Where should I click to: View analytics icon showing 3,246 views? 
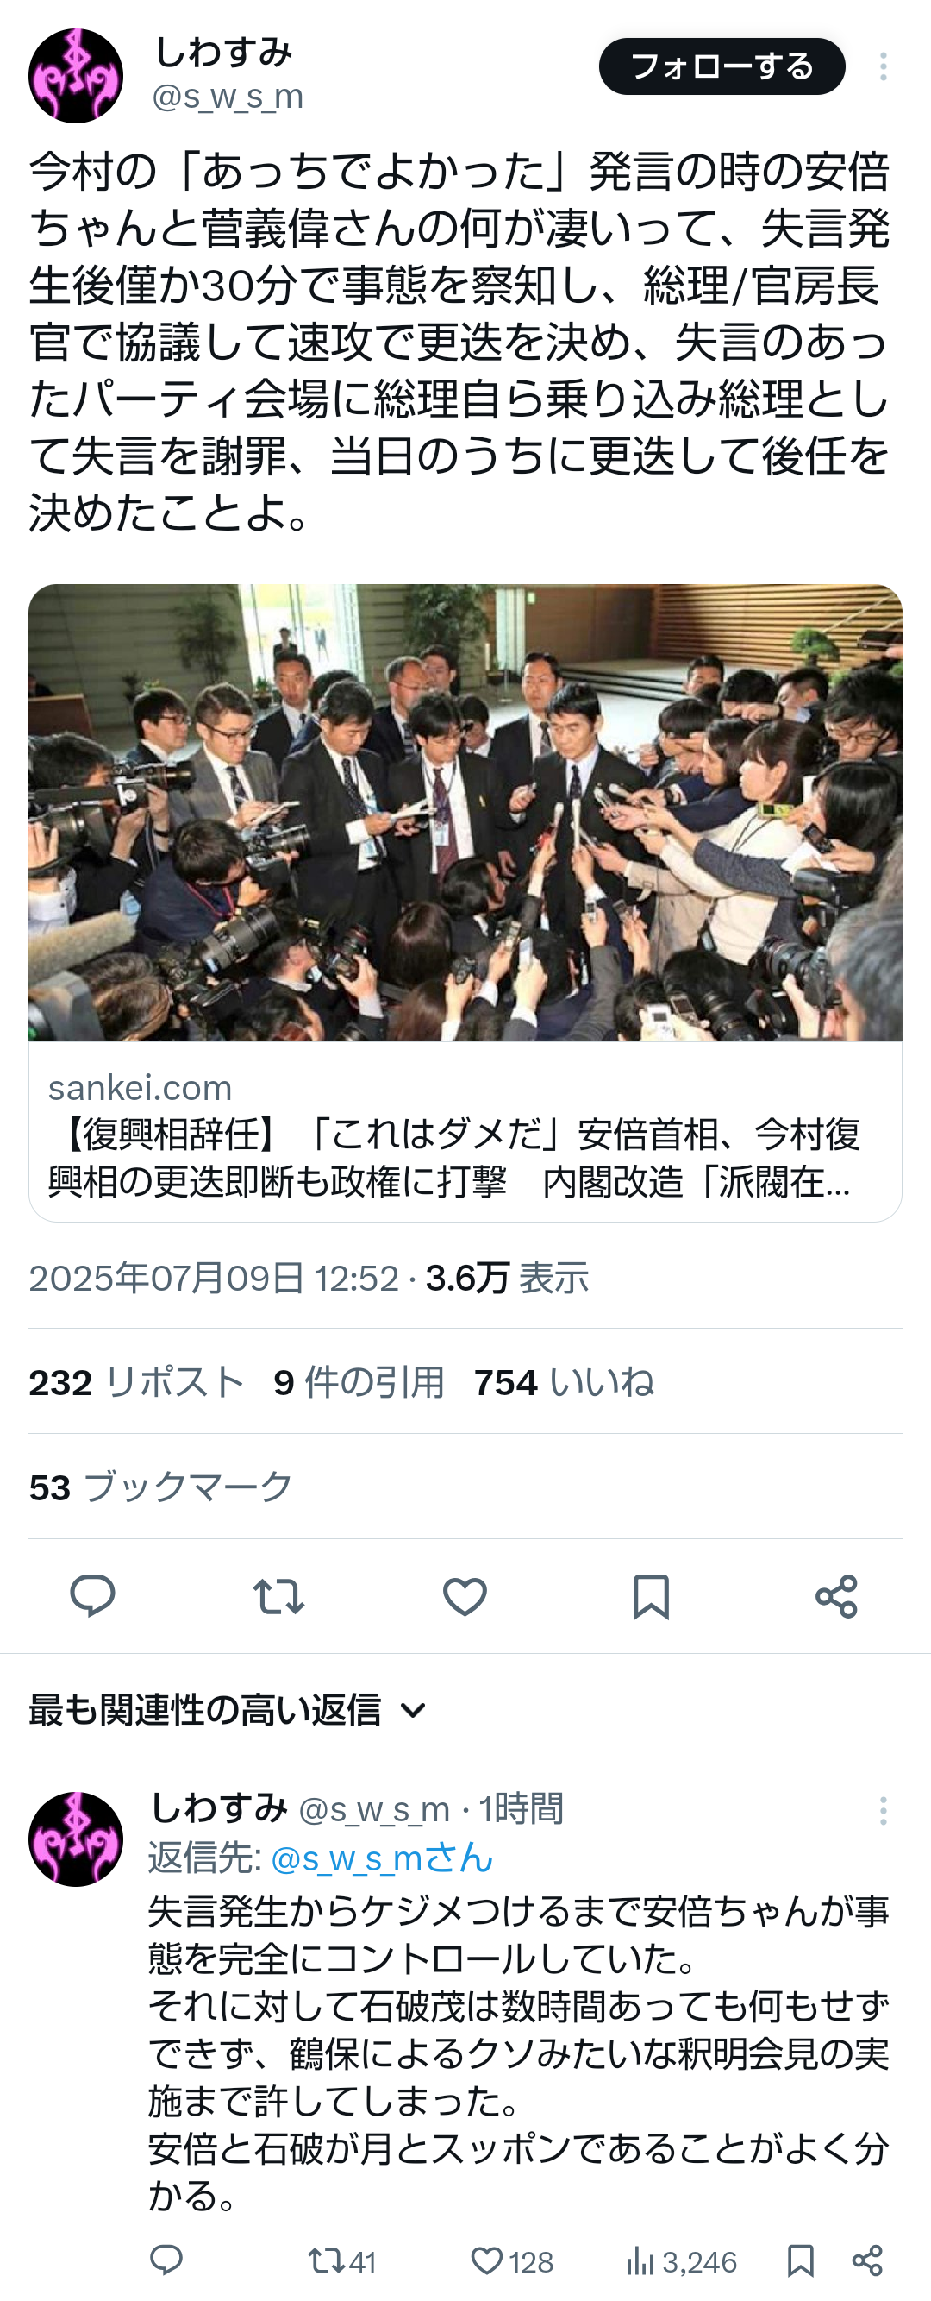pos(682,2261)
